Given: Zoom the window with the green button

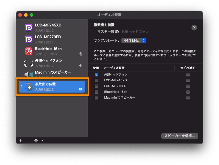Looking at the screenshot, I should (x=32, y=15).
